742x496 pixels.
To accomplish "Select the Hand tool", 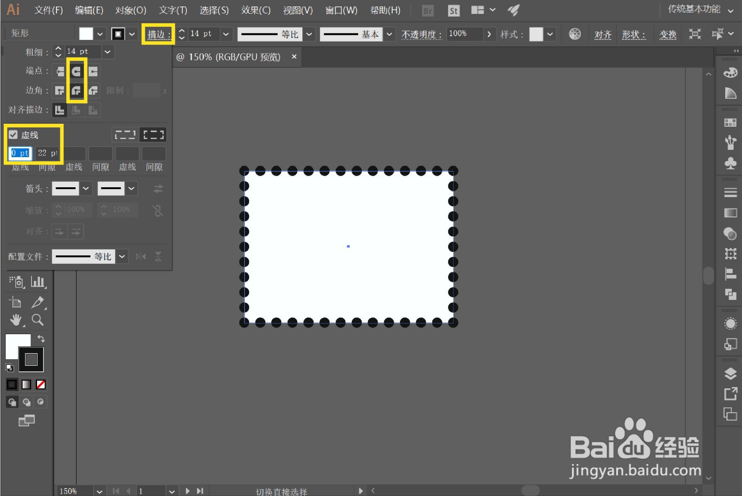I will (16, 320).
